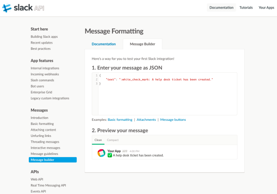
Task: Open Best practices in the sidebar
Action: coord(40,48)
